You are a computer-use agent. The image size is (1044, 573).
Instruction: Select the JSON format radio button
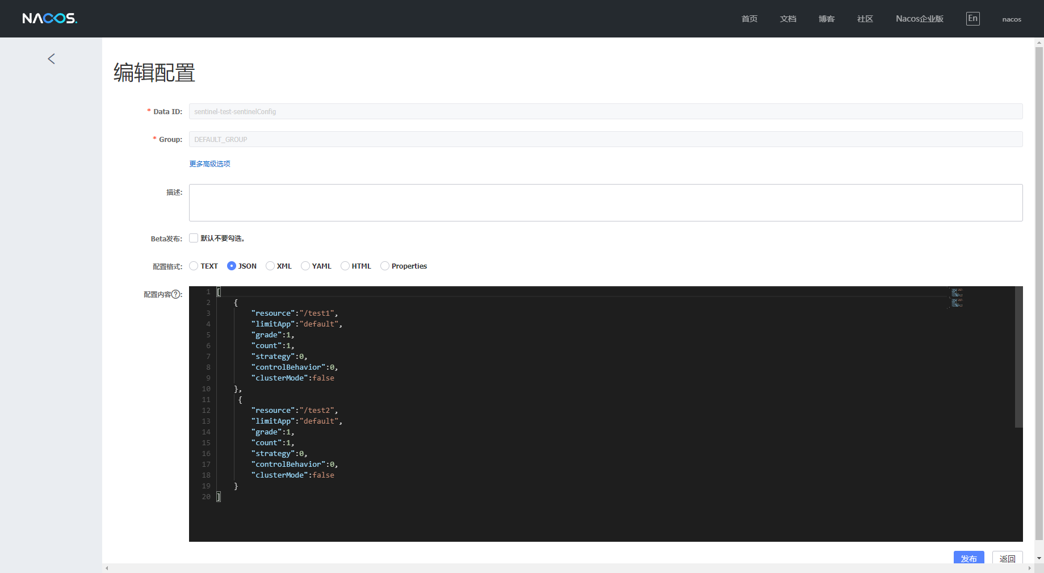point(232,266)
